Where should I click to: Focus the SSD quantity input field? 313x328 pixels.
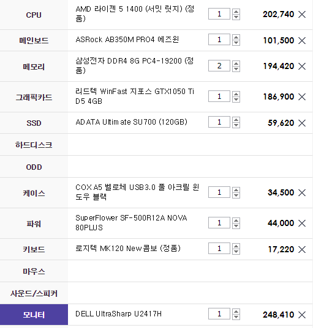pyautogui.click(x=219, y=122)
